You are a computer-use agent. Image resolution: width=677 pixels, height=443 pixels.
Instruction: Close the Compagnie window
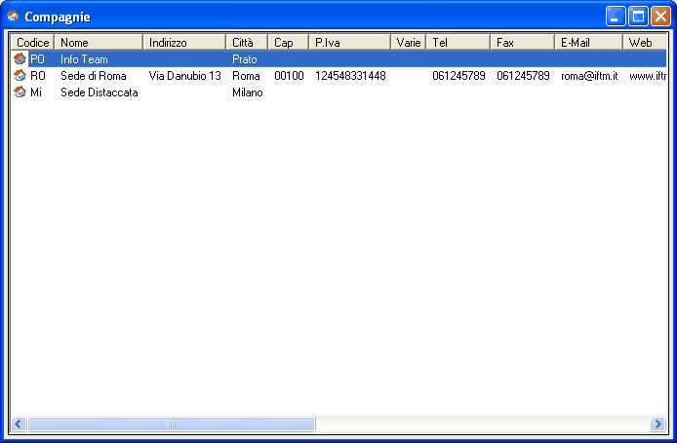coord(660,17)
